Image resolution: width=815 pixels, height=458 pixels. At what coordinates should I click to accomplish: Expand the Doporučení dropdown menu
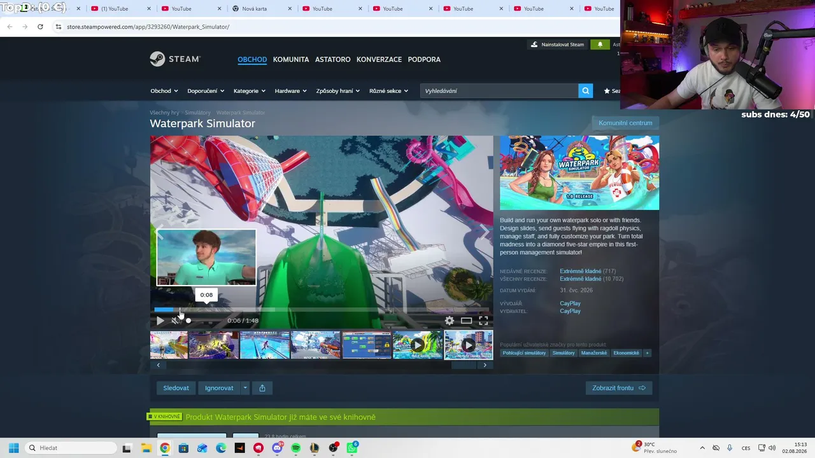click(206, 91)
